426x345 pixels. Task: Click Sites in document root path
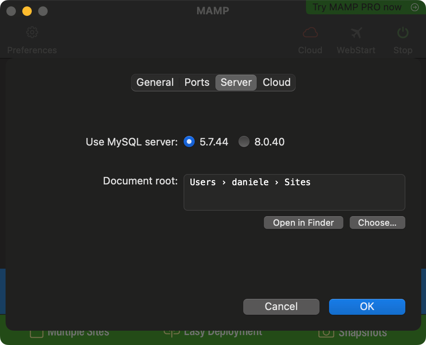pos(297,182)
